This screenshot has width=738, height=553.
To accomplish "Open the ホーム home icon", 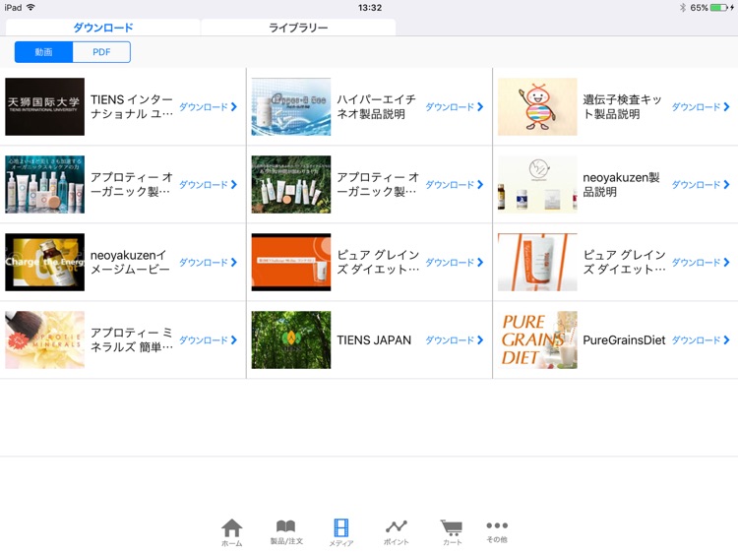I will (x=231, y=532).
